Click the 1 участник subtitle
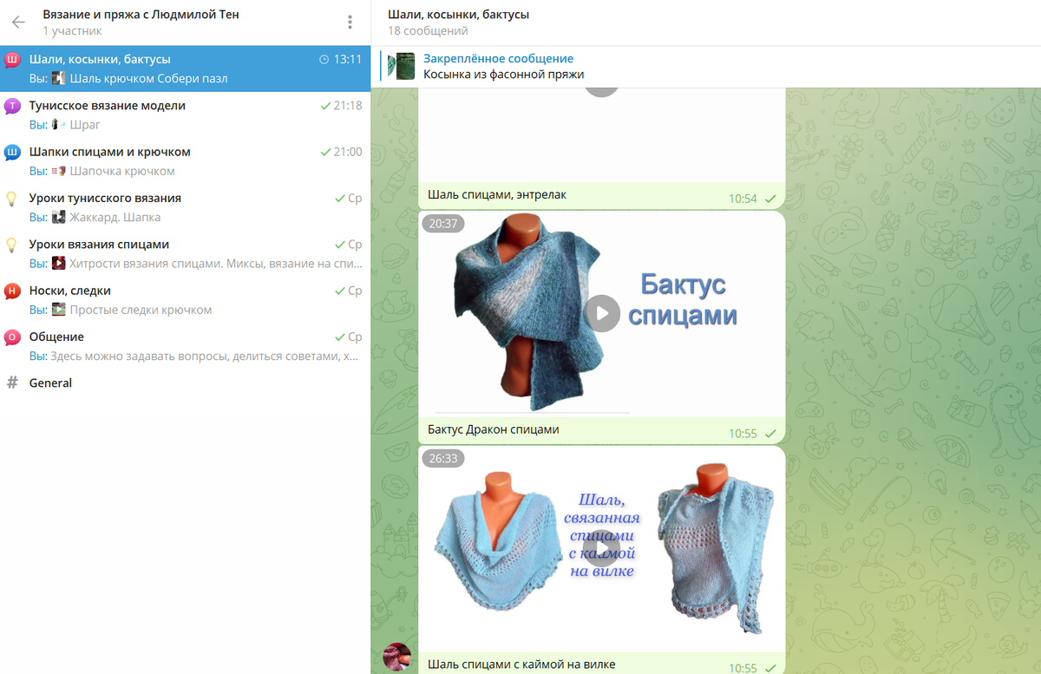Viewport: 1041px width, 674px height. pyautogui.click(x=72, y=31)
